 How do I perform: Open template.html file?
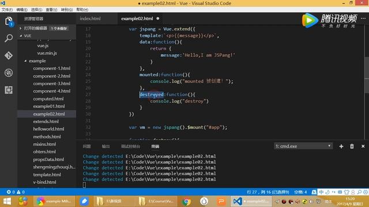[47, 175]
